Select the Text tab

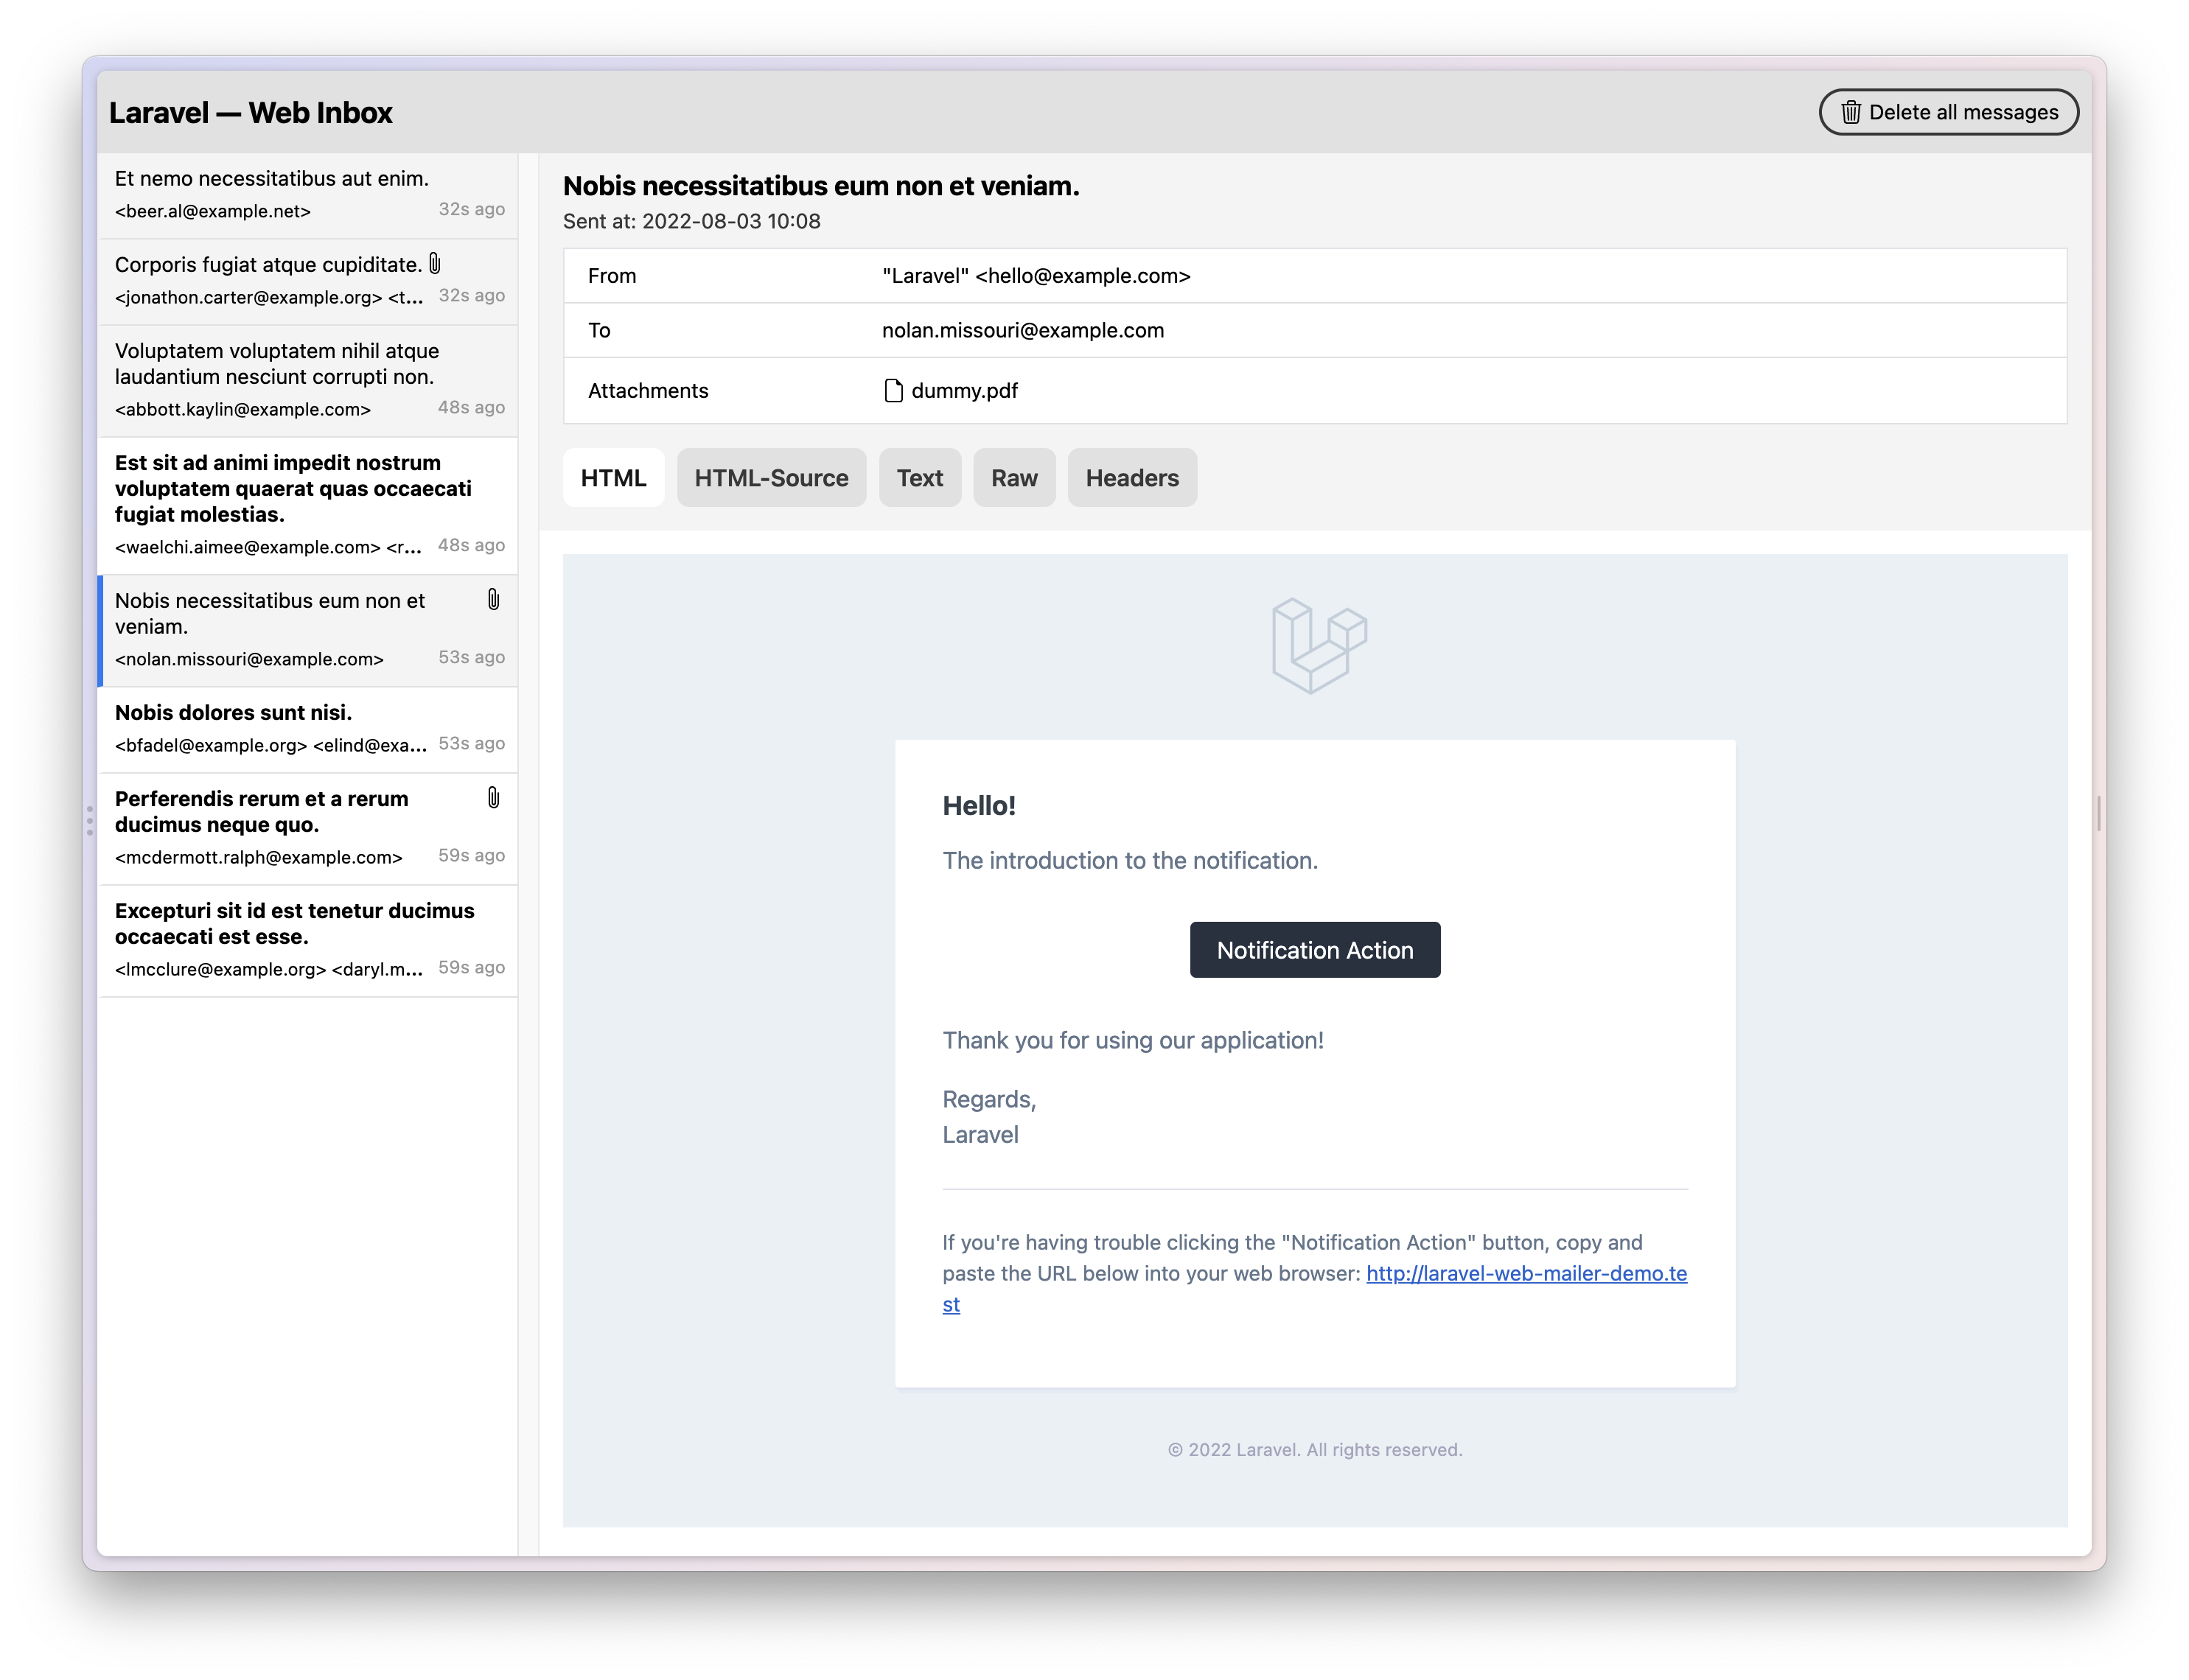tap(920, 477)
